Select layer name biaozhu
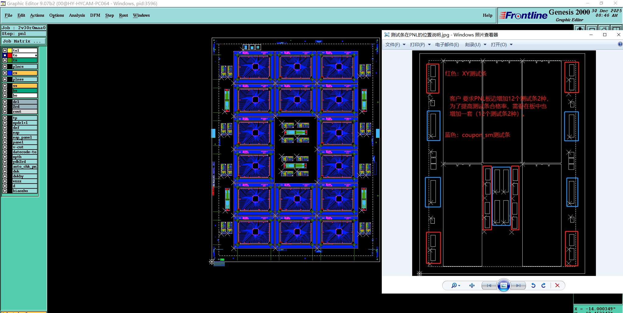This screenshot has width=623, height=313. [25, 191]
